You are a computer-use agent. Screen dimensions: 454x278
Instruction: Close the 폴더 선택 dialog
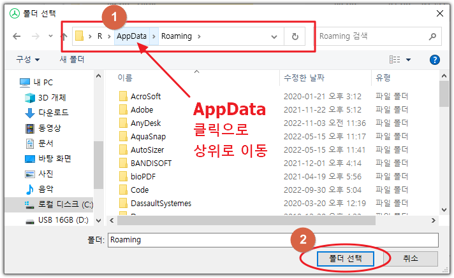pos(440,13)
